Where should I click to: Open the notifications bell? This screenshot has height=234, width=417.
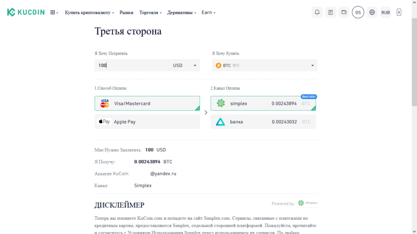pyautogui.click(x=317, y=12)
